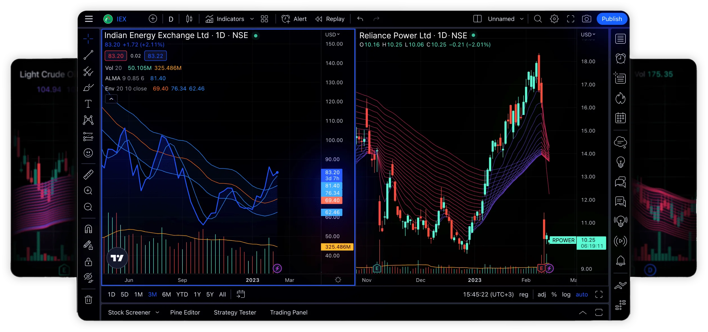Redo the last chart action
Screen dimensions: 708x332
coord(376,19)
